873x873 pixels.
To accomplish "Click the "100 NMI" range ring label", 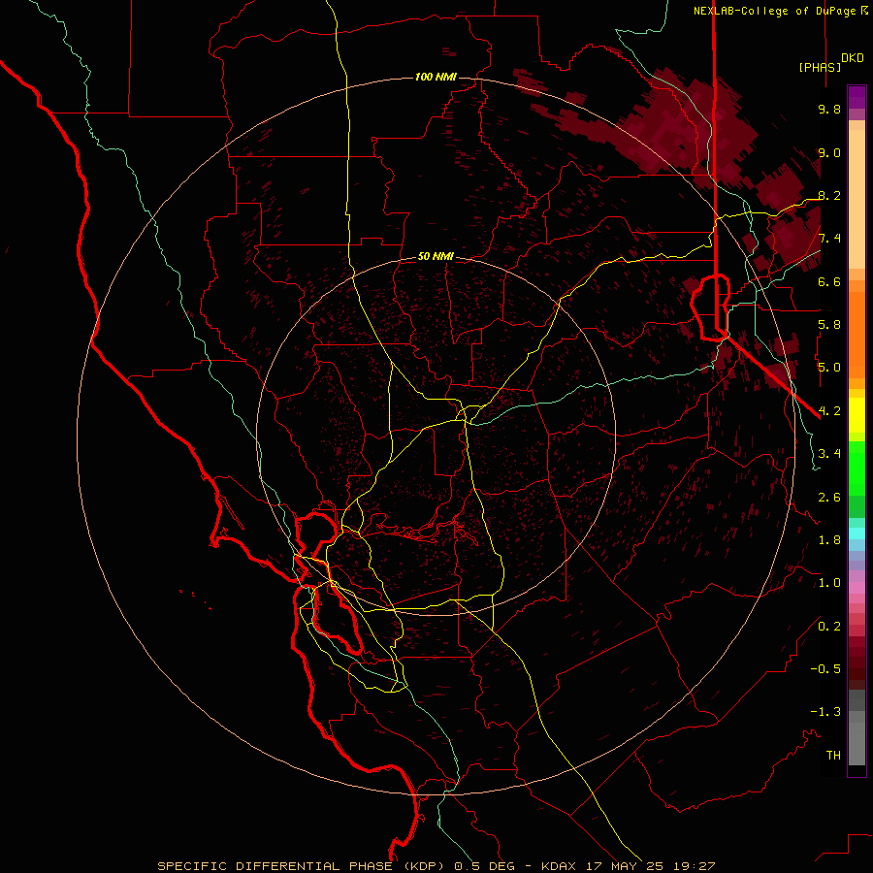I will coord(436,77).
